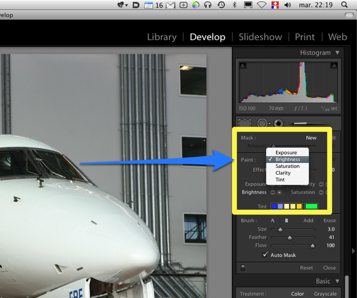
Task: Pick the light blue tint swatch
Action: (280, 206)
